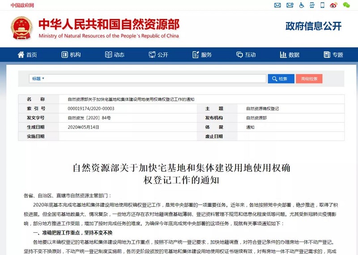The width and height of the screenshot is (358, 255).
Task: Open the 互动 navigation item
Action: click(x=246, y=54)
